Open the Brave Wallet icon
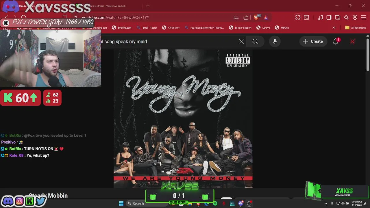370x208 pixels. (338, 17)
